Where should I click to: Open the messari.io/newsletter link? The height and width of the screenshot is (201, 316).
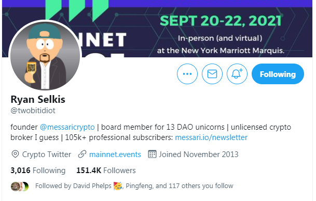pos(211,137)
